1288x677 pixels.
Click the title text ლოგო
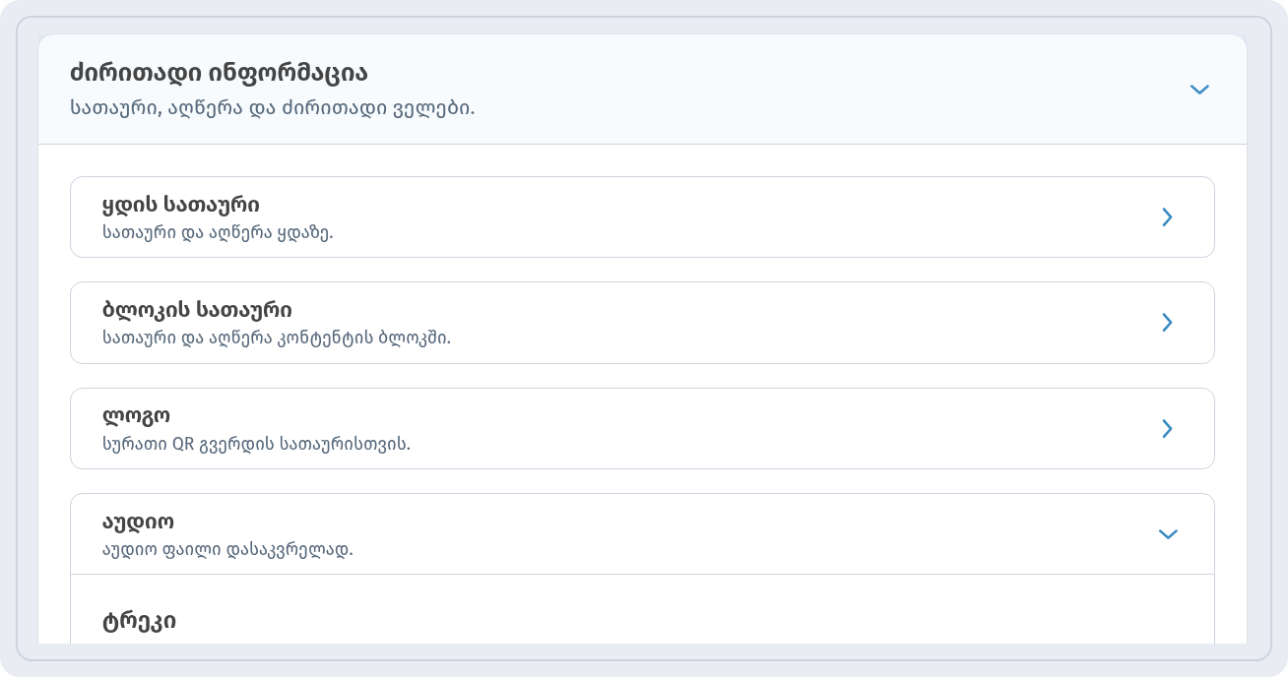pyautogui.click(x=136, y=416)
